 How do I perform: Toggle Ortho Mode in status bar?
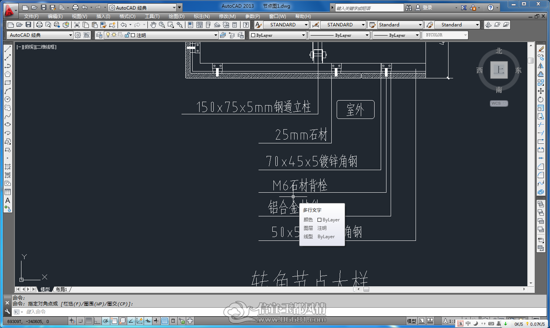(x=97, y=321)
